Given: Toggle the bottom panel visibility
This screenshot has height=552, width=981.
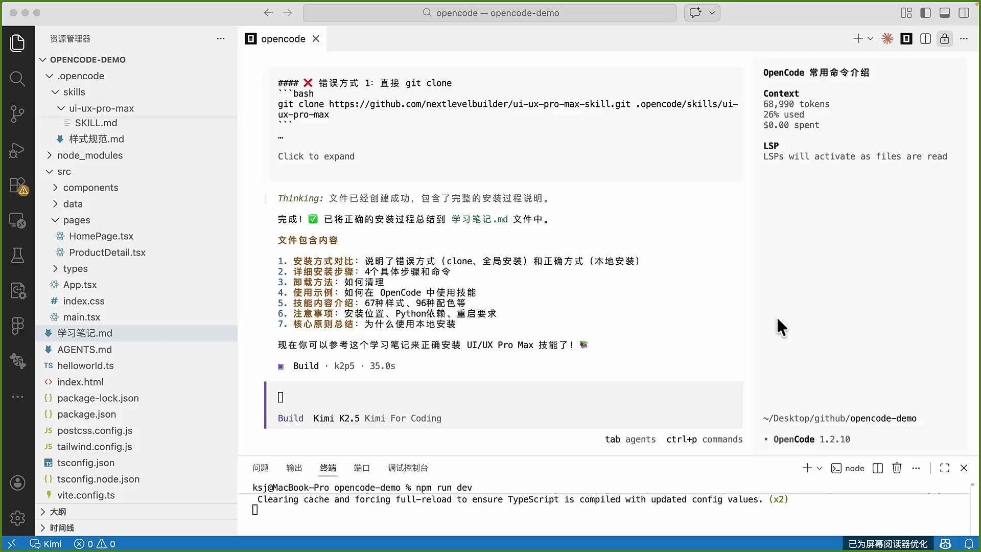Looking at the screenshot, I should coord(945,13).
